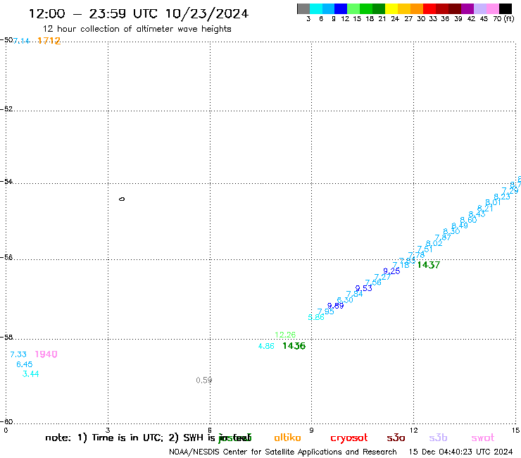The image size is (521, 458).
Task: Click the cyan swatch in the wave height legend
Action: pyautogui.click(x=316, y=8)
